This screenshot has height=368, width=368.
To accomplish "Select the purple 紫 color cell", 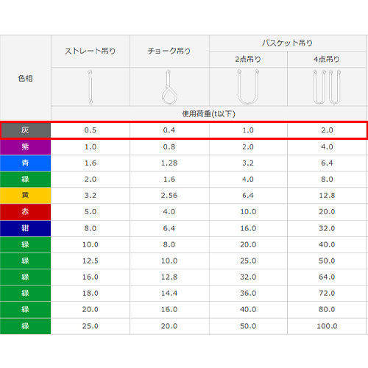I will point(26,146).
